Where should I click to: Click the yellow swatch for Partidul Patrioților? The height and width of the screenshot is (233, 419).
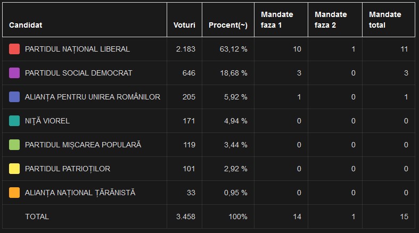[14, 169]
